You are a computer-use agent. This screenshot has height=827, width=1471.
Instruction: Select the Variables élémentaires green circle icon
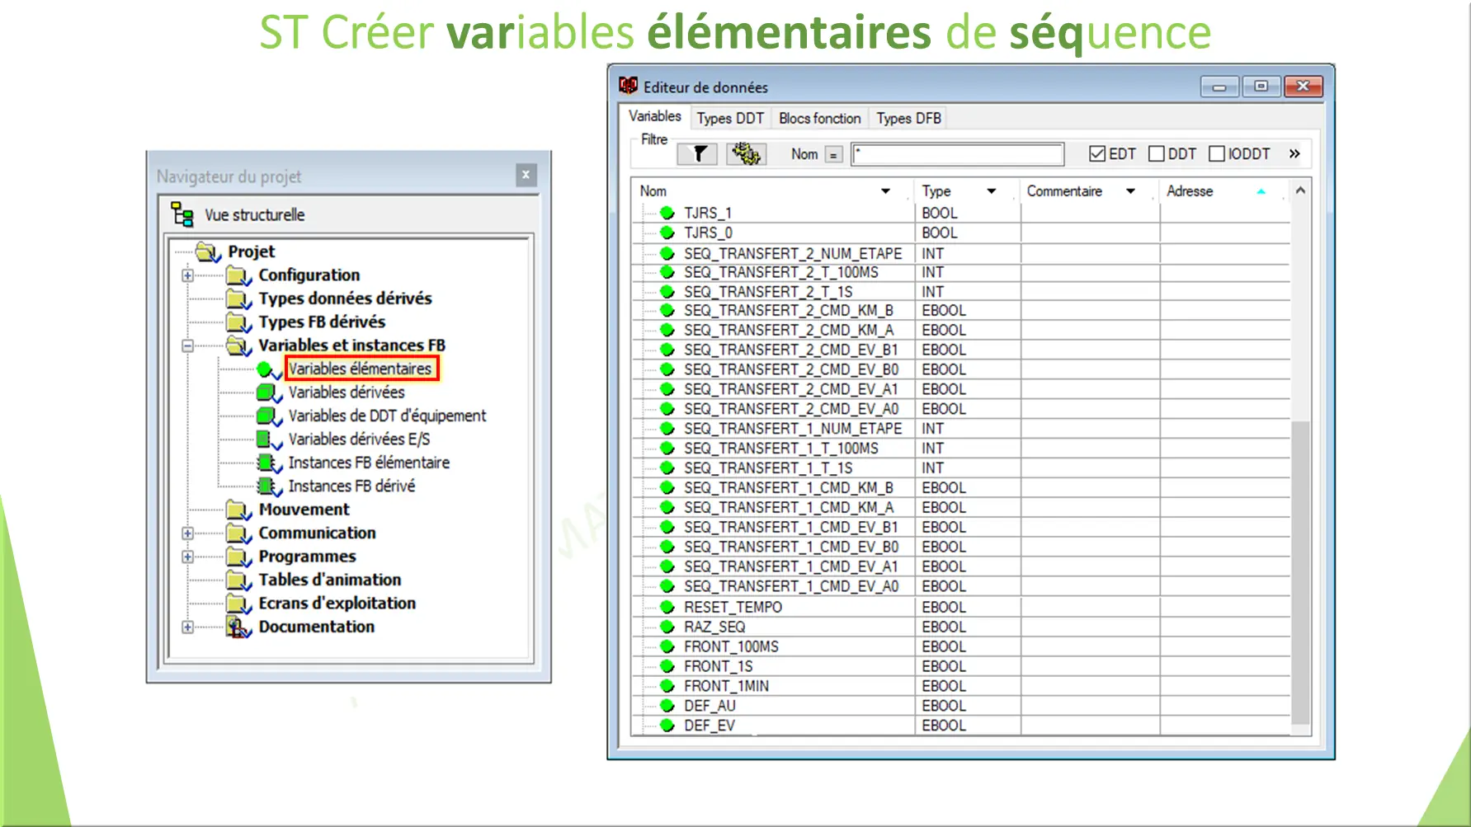(x=266, y=369)
